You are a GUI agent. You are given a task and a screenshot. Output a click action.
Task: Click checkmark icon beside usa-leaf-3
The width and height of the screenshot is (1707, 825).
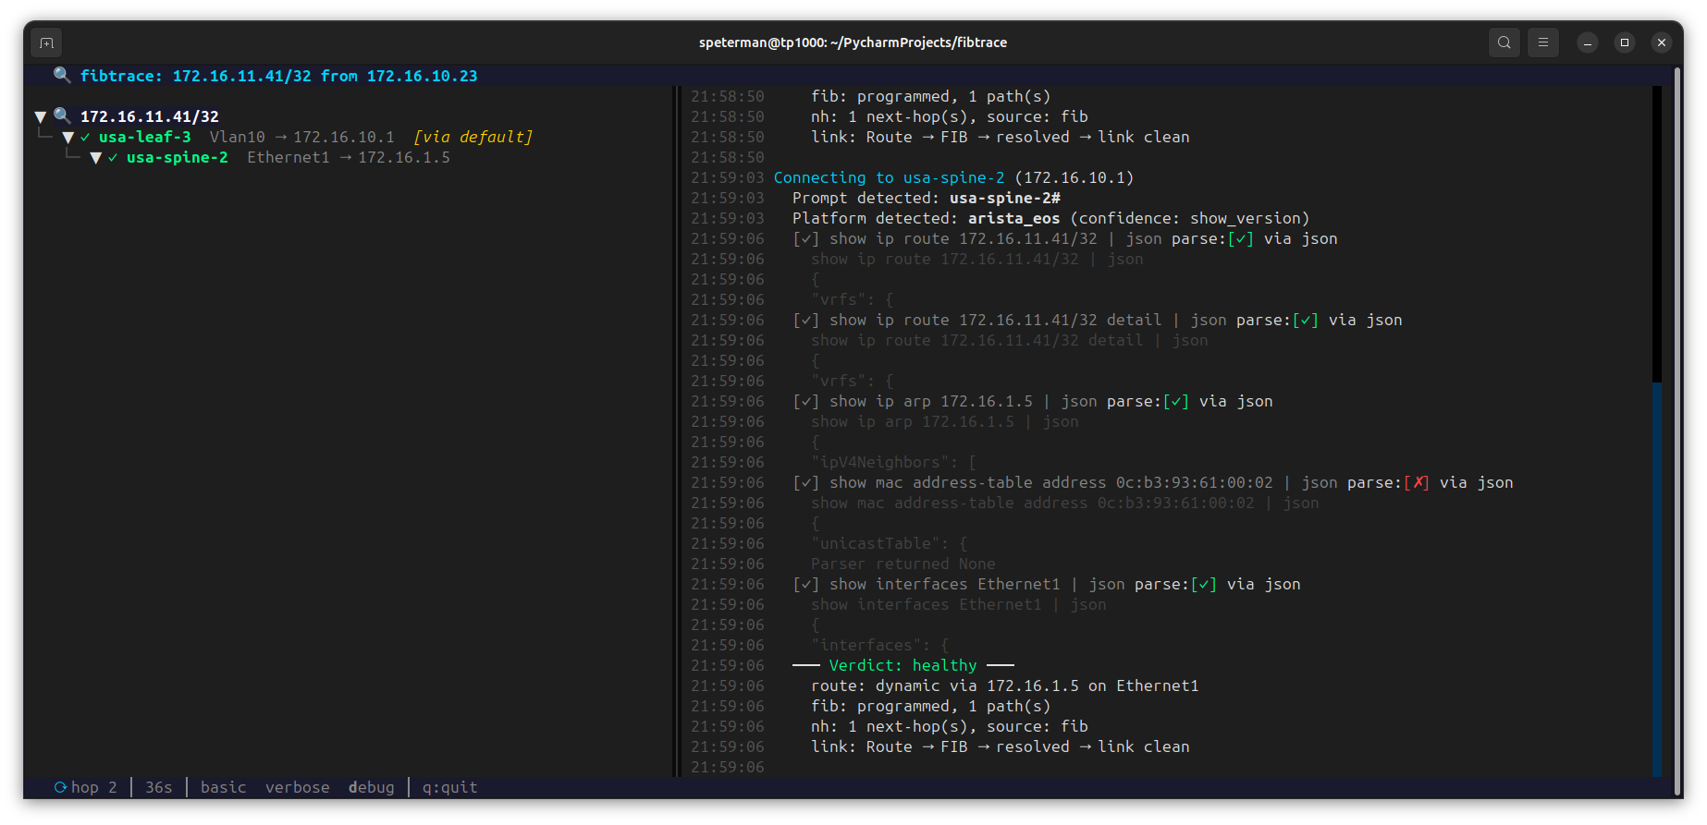[85, 137]
